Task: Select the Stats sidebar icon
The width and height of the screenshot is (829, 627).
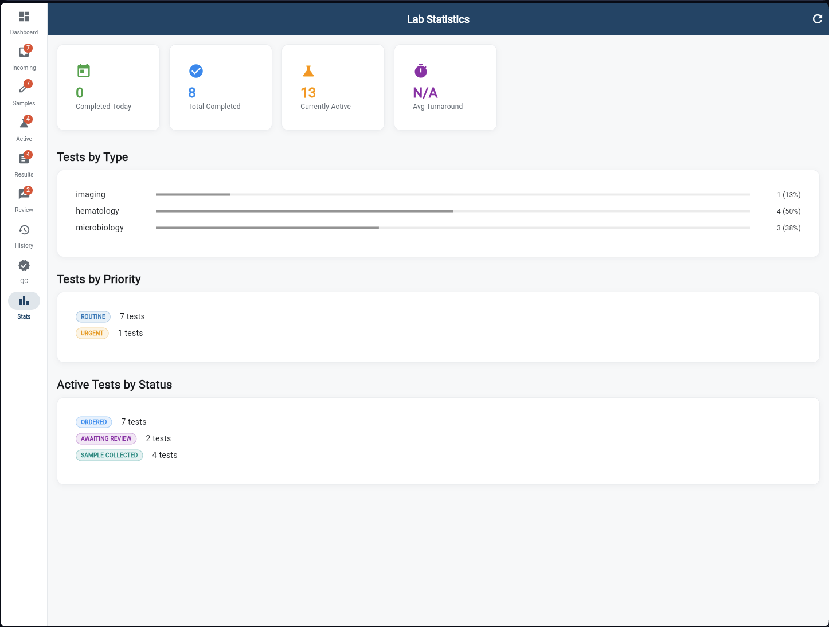Action: tap(24, 300)
